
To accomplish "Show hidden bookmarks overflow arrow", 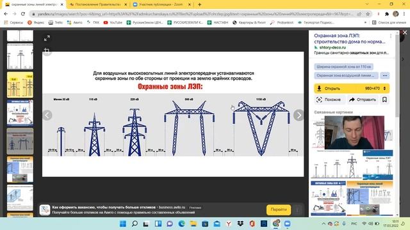I will tap(365, 22).
